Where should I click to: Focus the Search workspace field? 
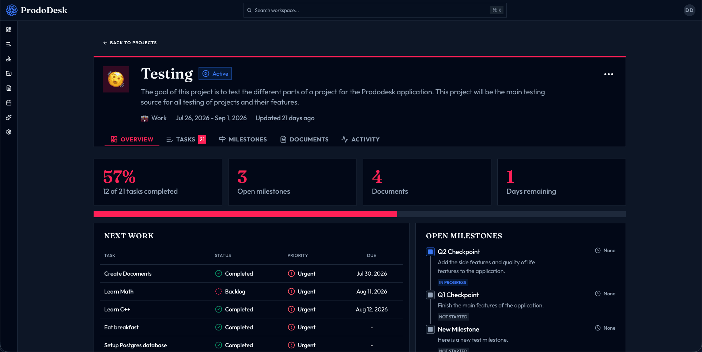[375, 10]
